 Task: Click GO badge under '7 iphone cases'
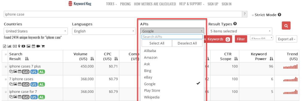point(25,84)
